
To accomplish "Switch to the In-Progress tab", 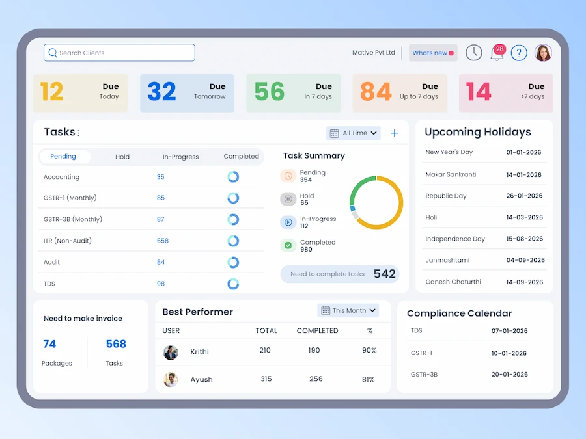I will (x=180, y=156).
